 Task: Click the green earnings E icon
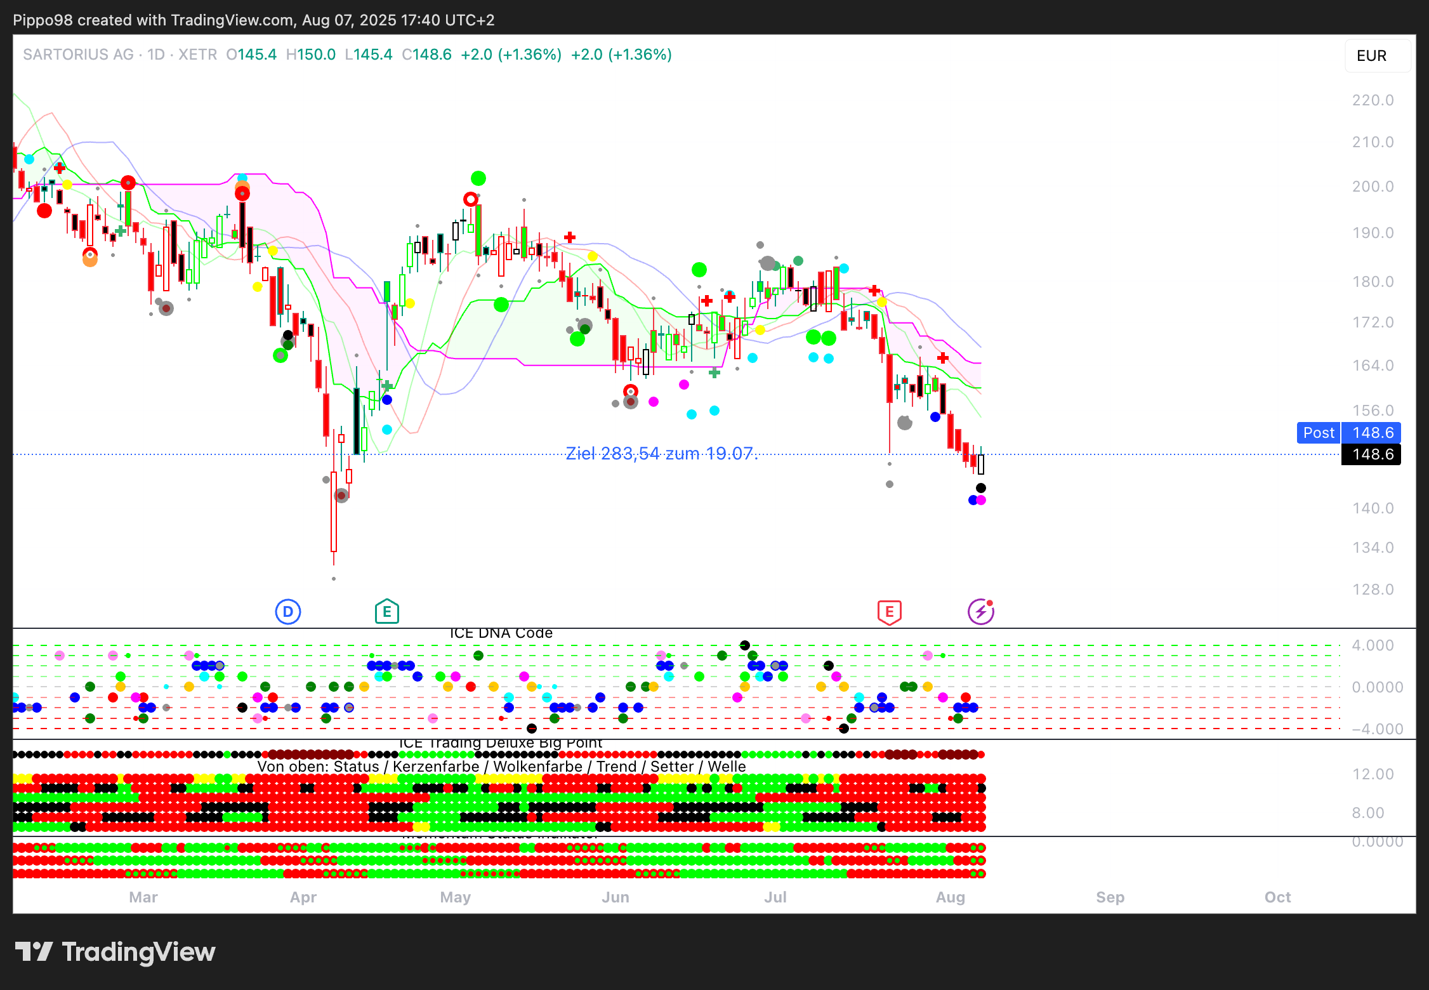point(386,612)
